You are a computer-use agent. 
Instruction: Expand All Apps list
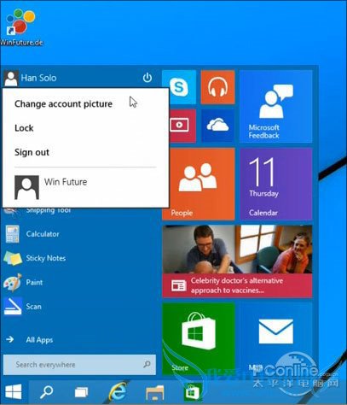30,339
